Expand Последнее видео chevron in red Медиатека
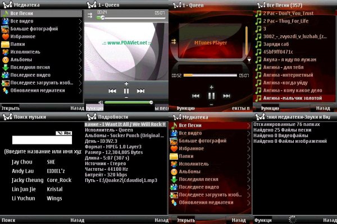The width and height of the screenshot is (337, 224). (x=249, y=188)
